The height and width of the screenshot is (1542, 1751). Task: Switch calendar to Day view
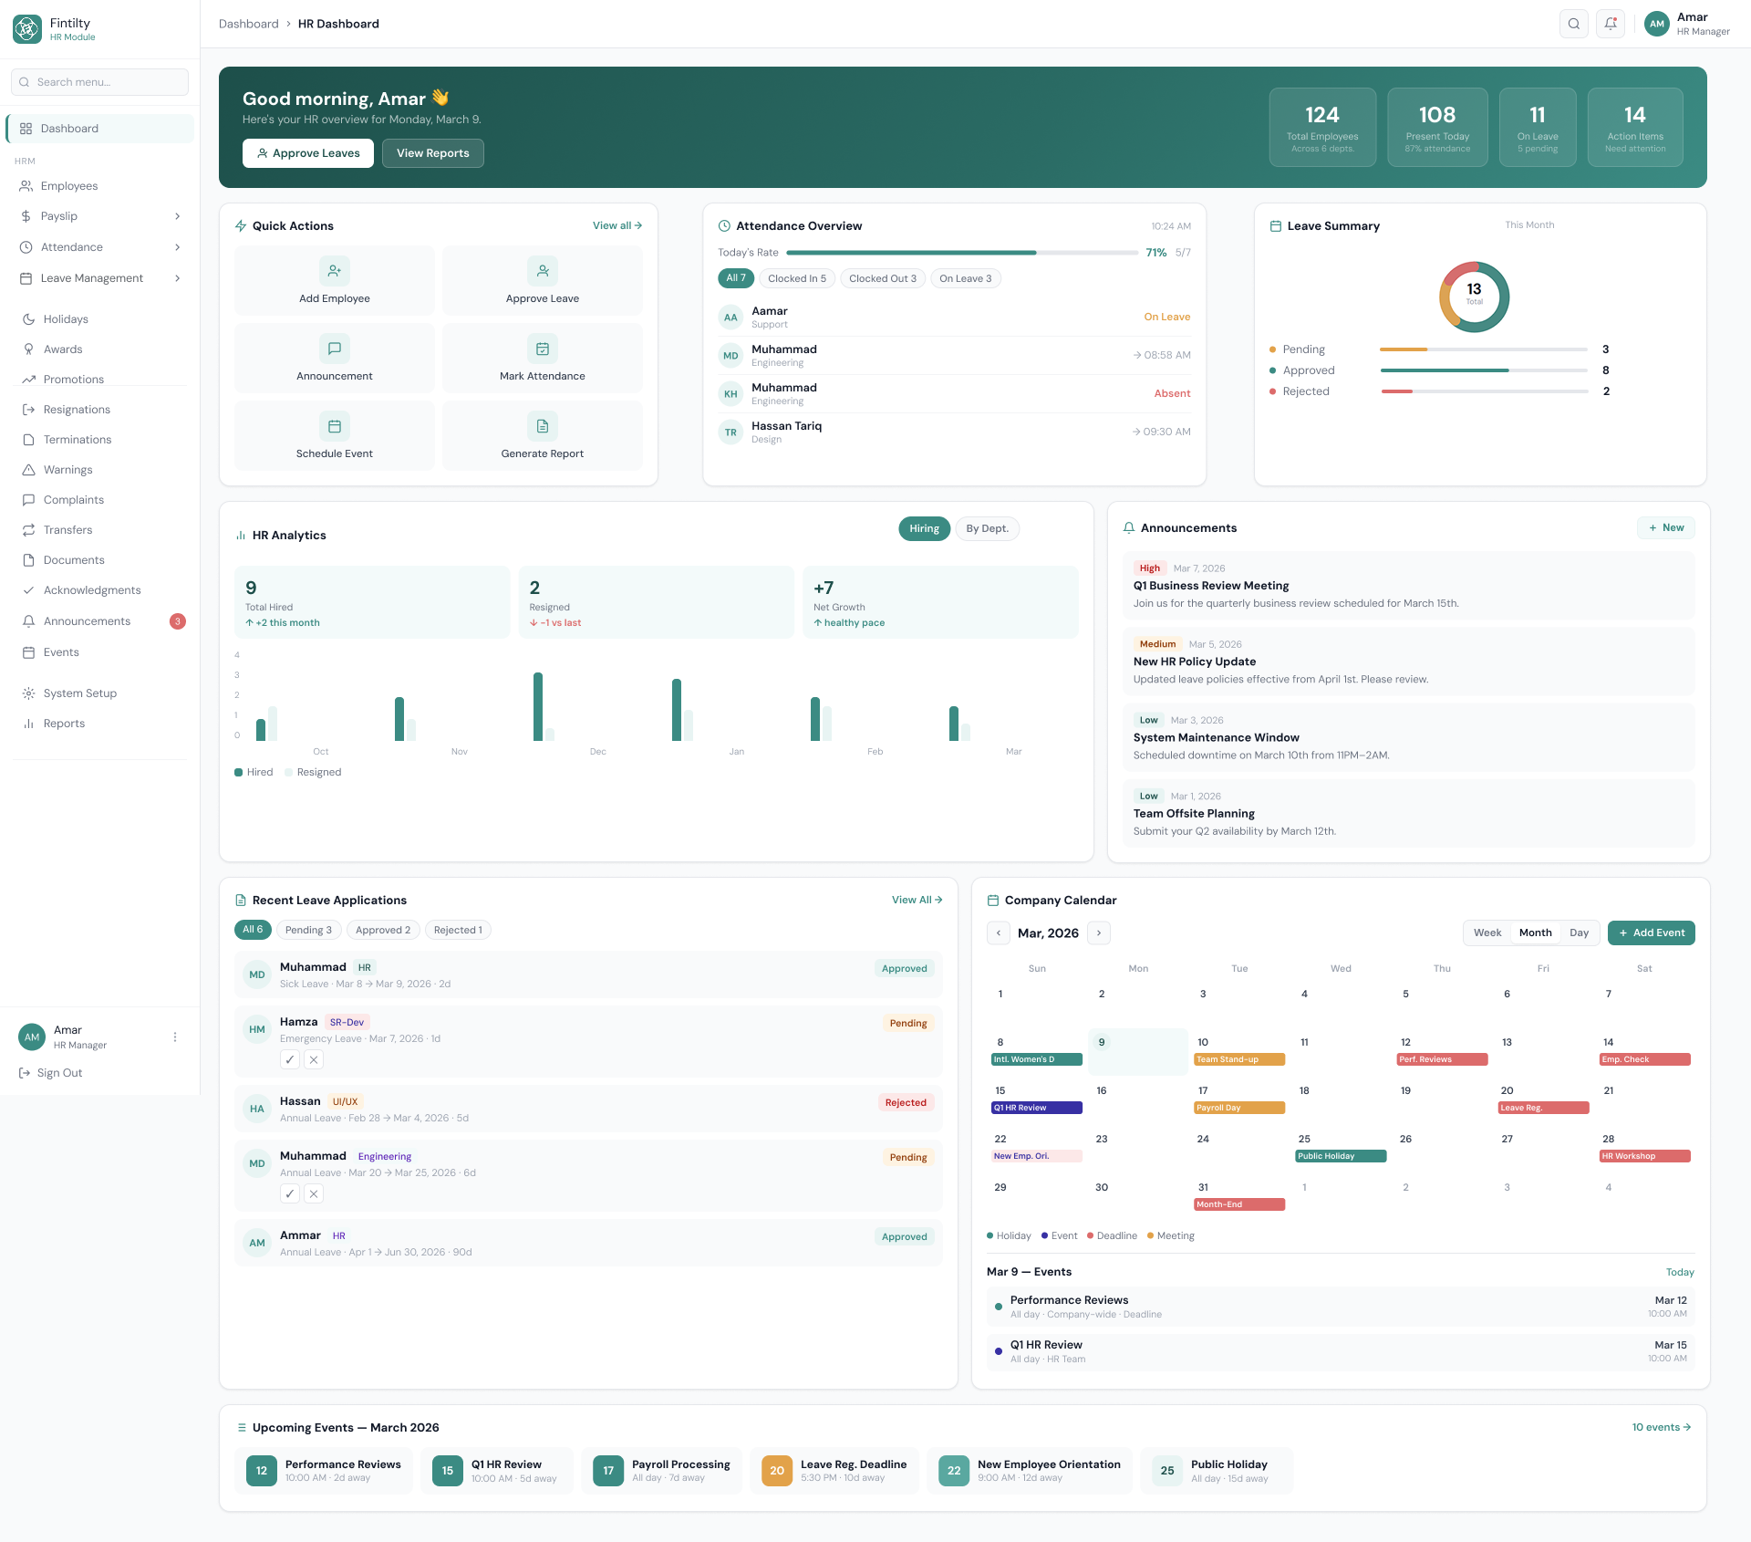(x=1579, y=932)
